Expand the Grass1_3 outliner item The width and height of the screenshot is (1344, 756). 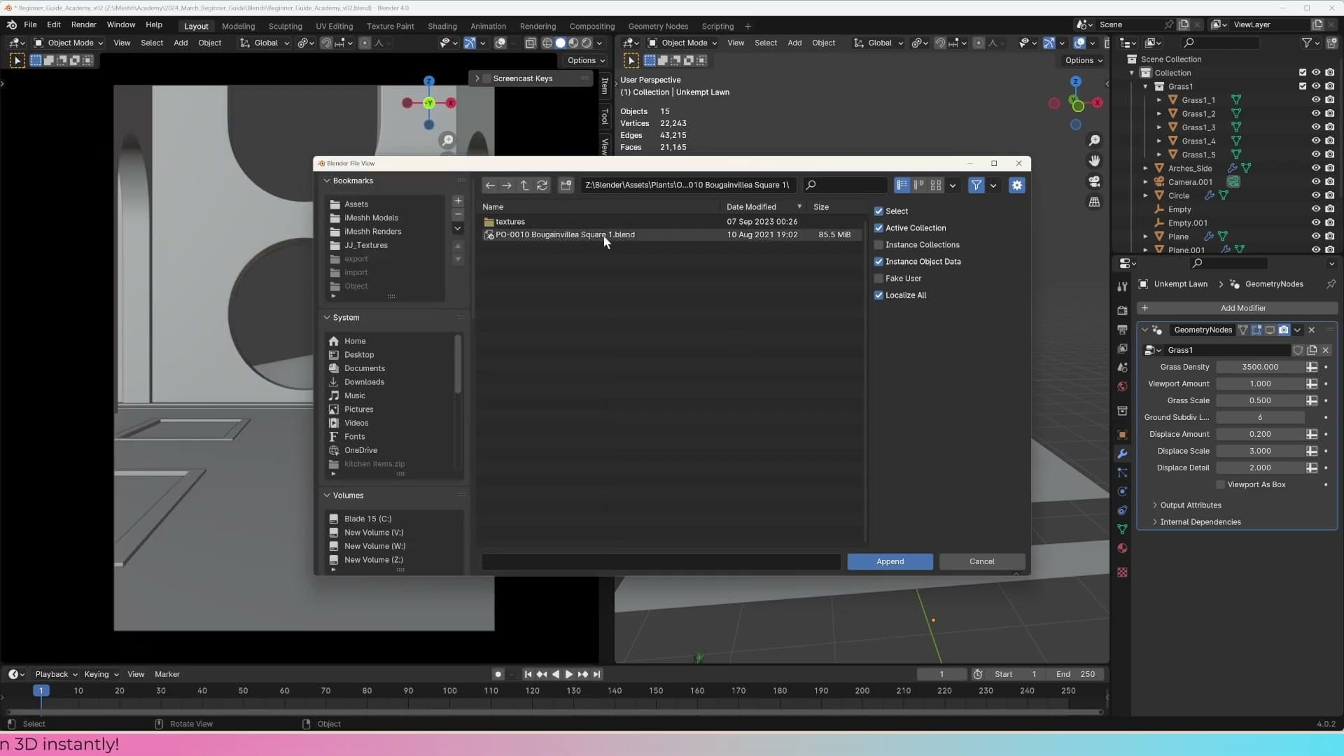1159,127
